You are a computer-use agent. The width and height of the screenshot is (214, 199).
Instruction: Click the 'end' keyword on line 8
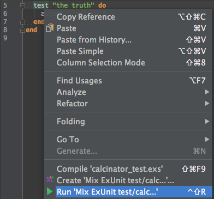(x=32, y=30)
